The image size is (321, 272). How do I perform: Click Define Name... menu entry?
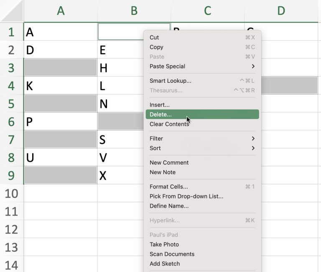(x=169, y=206)
